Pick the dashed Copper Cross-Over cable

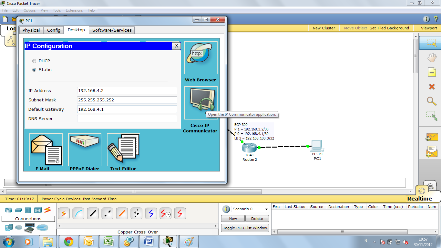tap(107, 213)
